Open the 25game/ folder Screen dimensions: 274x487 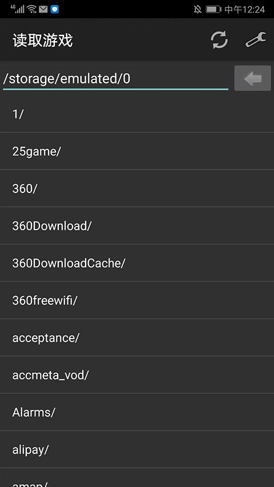pos(137,151)
